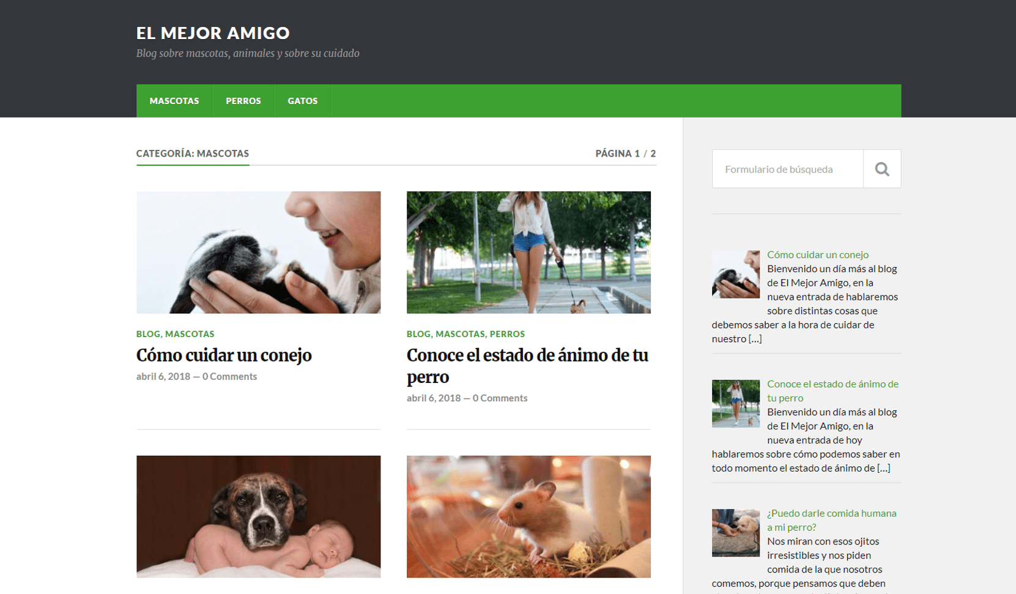Click BLOG category tag under the rabbit post
1016x594 pixels.
148,334
